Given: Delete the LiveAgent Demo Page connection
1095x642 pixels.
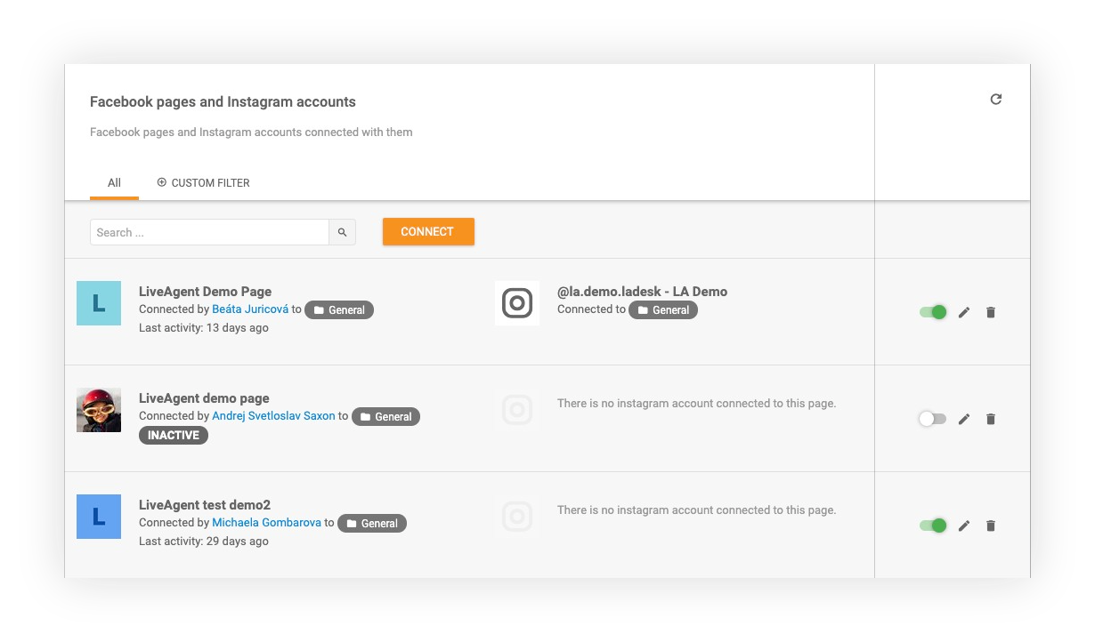Looking at the screenshot, I should [991, 312].
